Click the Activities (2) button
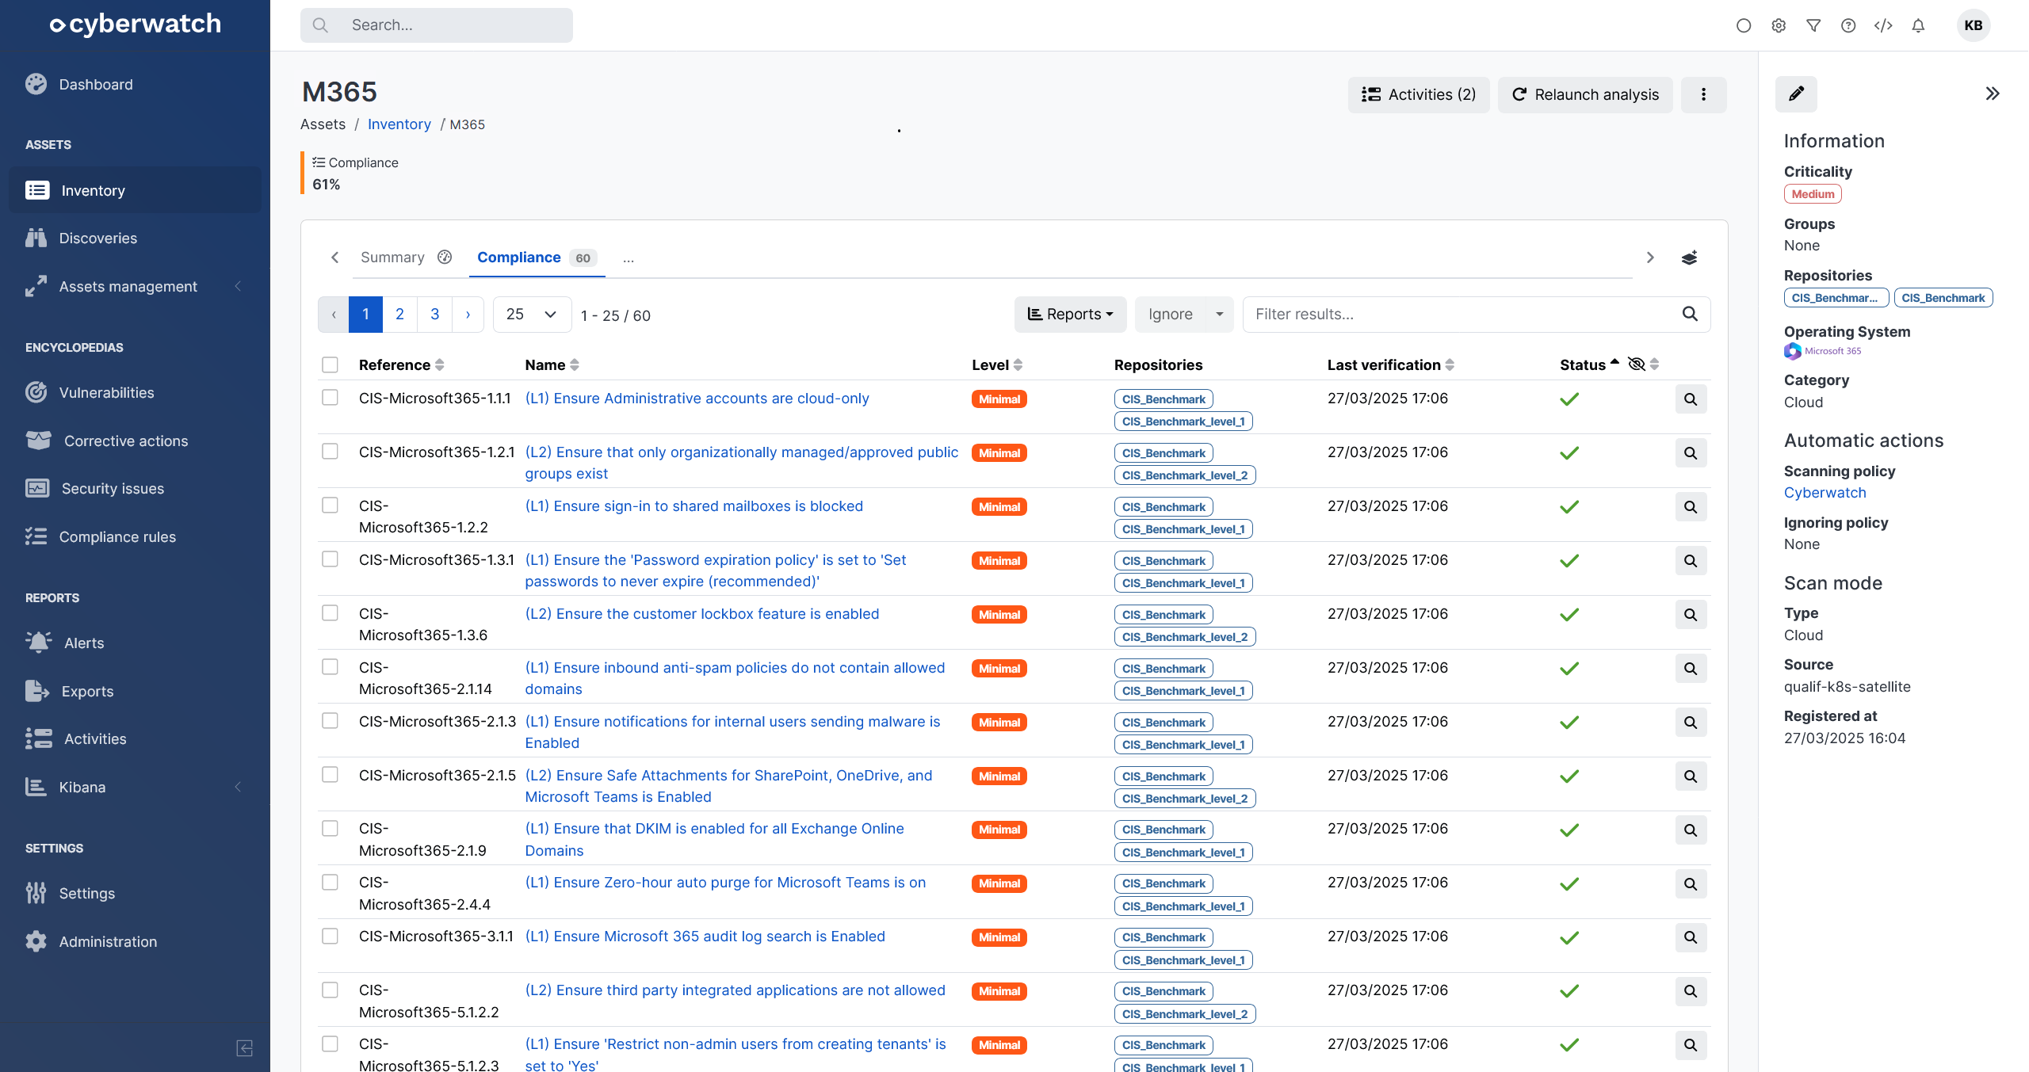 click(1419, 94)
